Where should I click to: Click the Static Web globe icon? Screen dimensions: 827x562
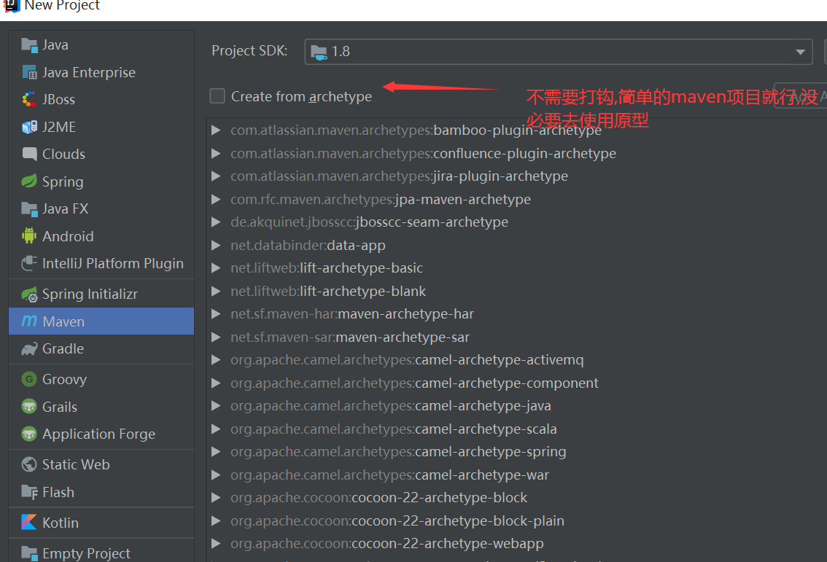pyautogui.click(x=29, y=464)
